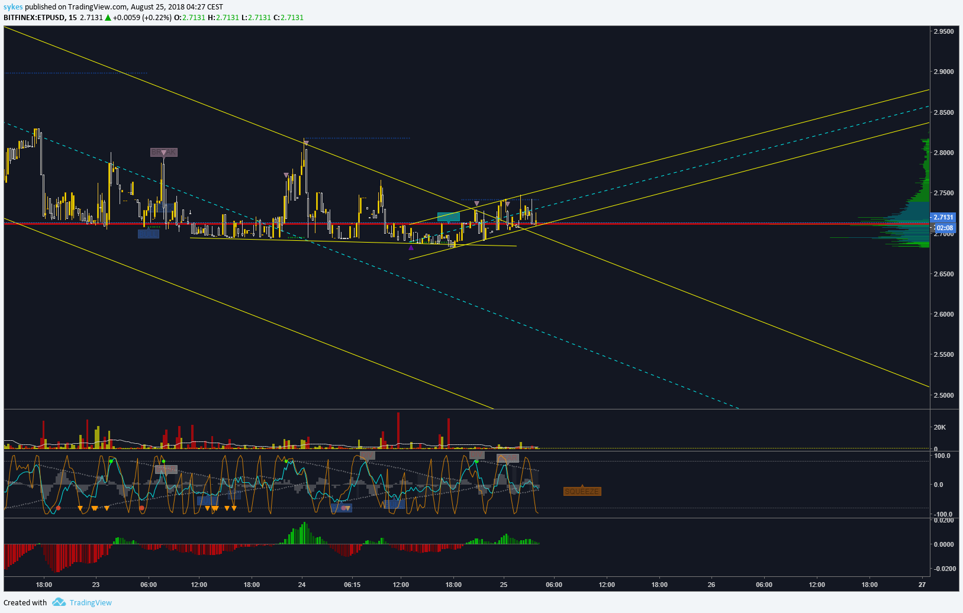Click the teal callout box on chart
The image size is (963, 613).
click(x=448, y=217)
